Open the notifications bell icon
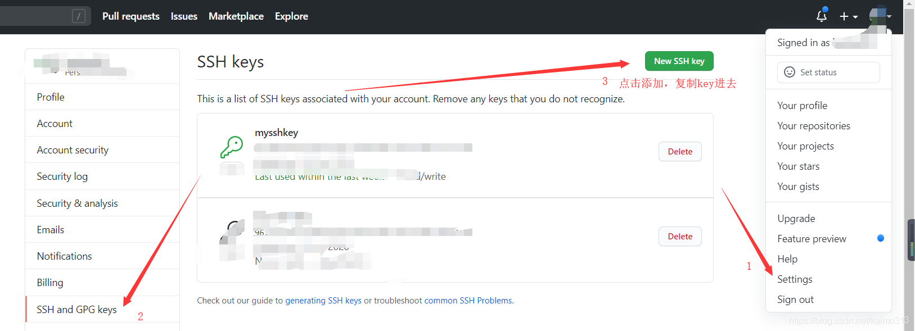 pos(821,16)
